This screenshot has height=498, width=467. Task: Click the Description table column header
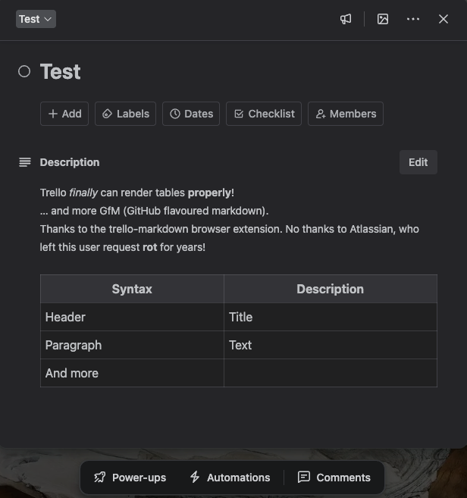(x=331, y=289)
